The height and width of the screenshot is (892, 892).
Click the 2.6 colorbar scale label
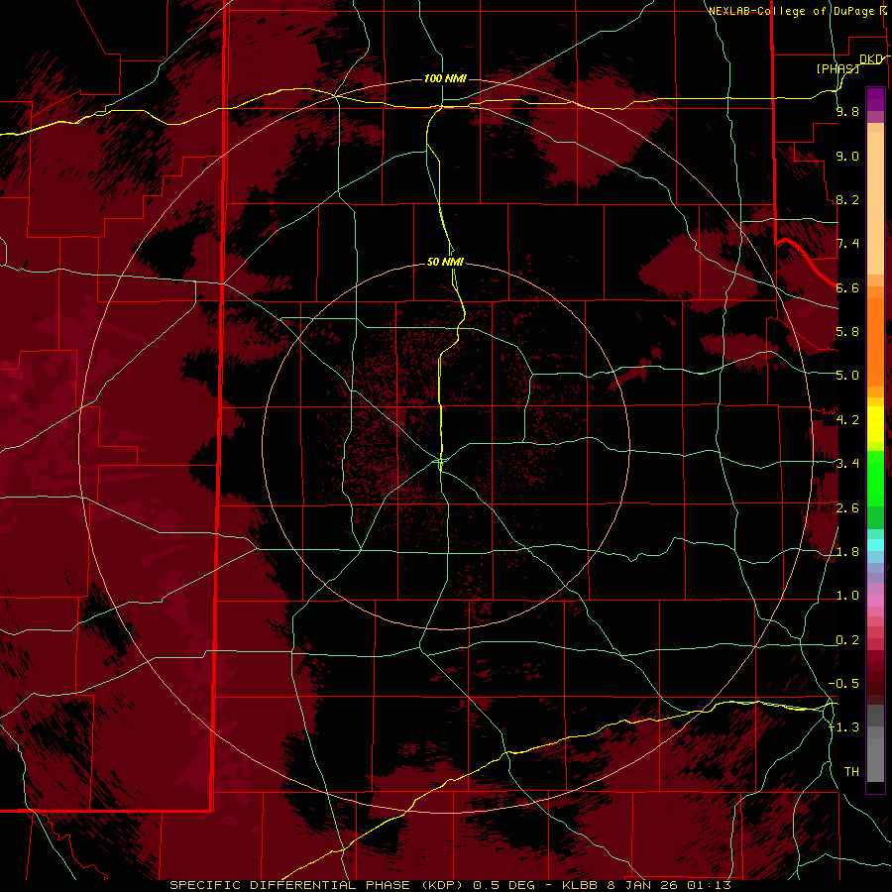(x=847, y=508)
